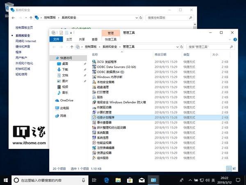Viewport: 246px width, 185px height.
Task: Select the 服务 gear icon
Action: (94, 97)
